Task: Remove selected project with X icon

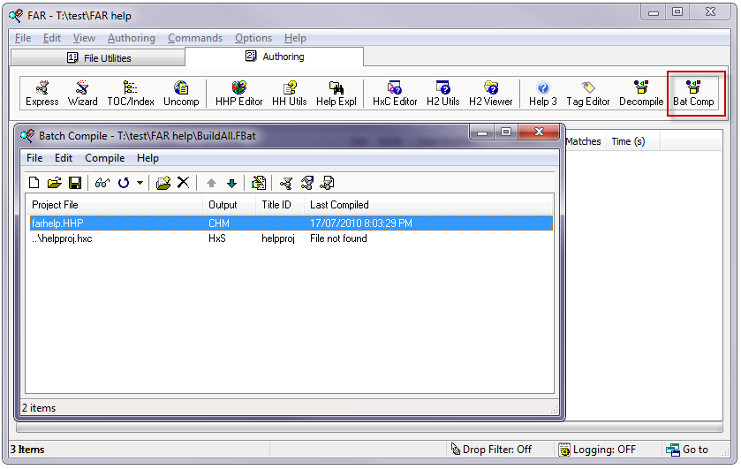Action: tap(183, 183)
